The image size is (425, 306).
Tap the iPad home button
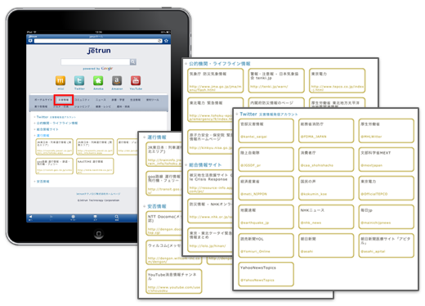99,234
